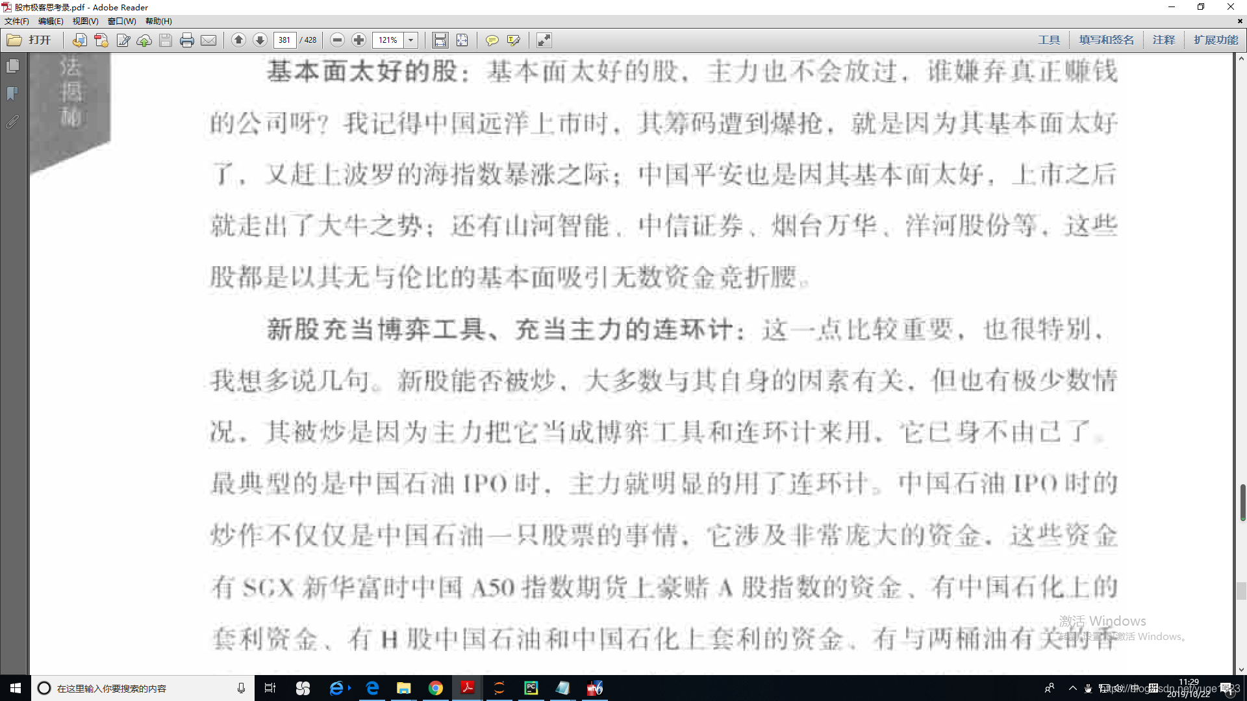
Task: Zoom out with the minus button
Action: point(337,40)
